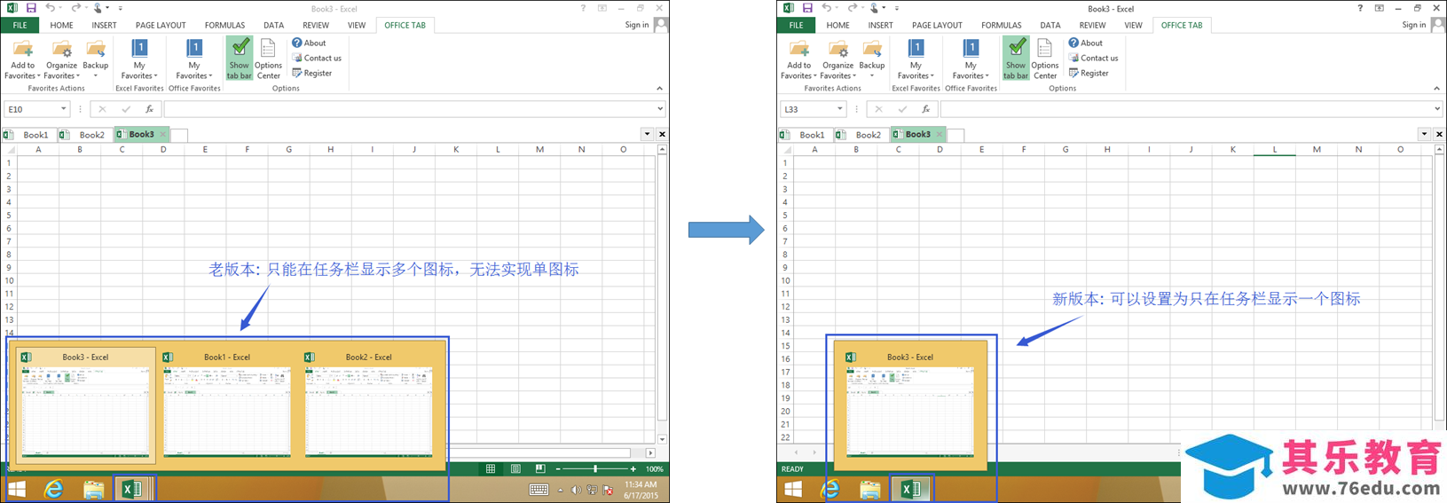The image size is (1447, 503).
Task: Click Insert Function fx in left window
Action: click(x=149, y=109)
